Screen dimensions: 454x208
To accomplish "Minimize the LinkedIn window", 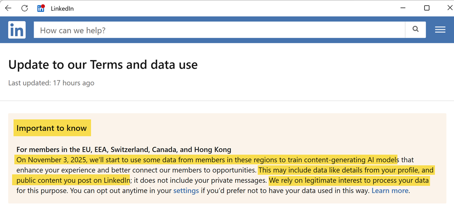I will point(403,8).
